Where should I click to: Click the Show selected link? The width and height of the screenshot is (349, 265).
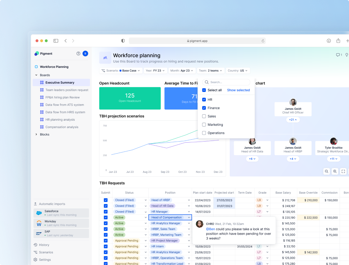pyautogui.click(x=238, y=90)
